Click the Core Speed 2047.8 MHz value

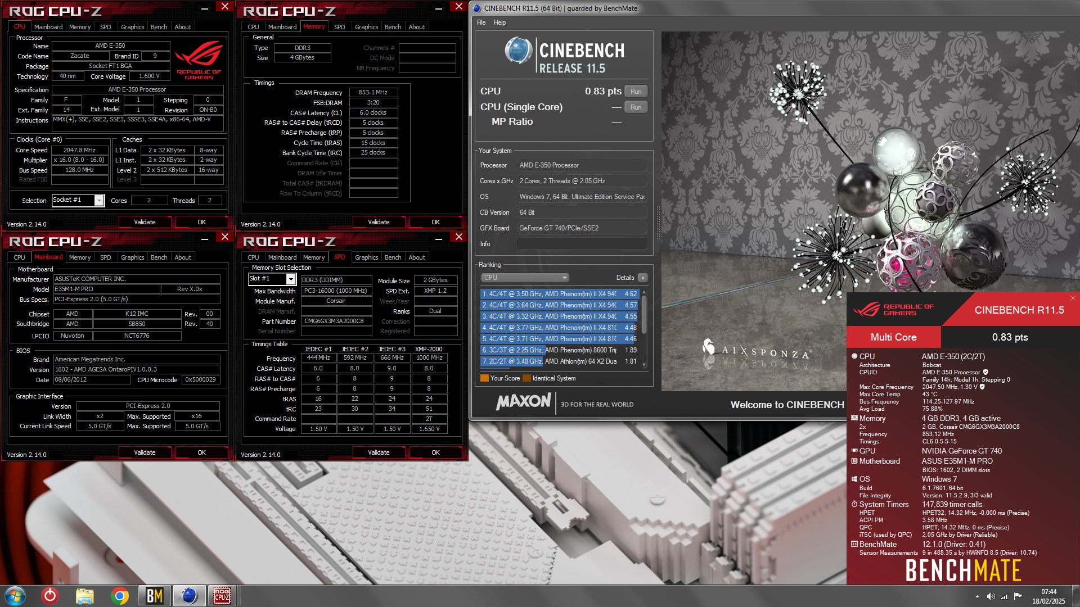[x=80, y=150]
